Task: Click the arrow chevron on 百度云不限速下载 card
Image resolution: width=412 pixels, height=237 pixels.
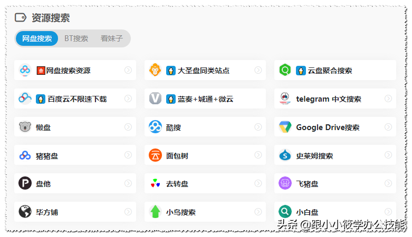Action: point(128,98)
